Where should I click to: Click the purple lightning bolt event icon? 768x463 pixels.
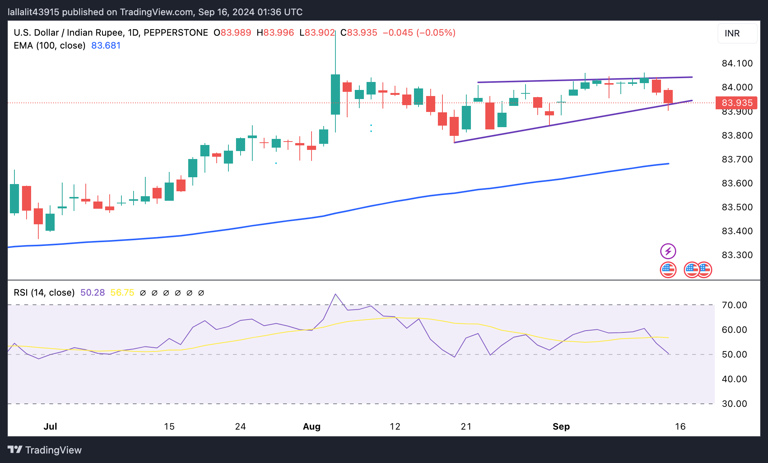point(668,251)
